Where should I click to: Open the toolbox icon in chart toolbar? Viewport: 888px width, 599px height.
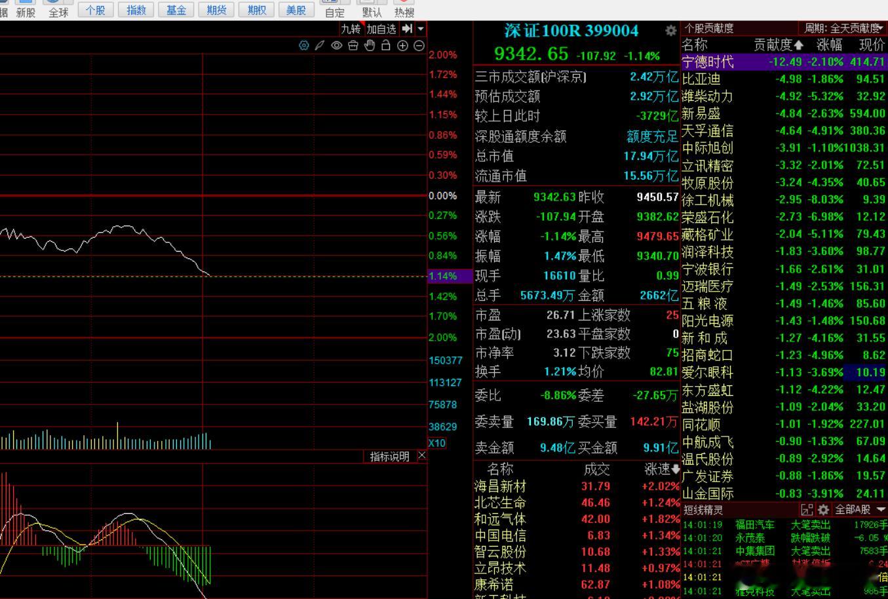click(353, 45)
